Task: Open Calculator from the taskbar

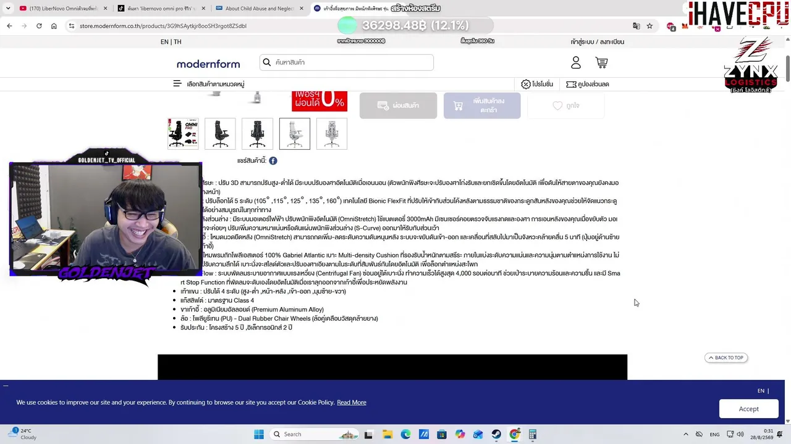Action: (532, 434)
